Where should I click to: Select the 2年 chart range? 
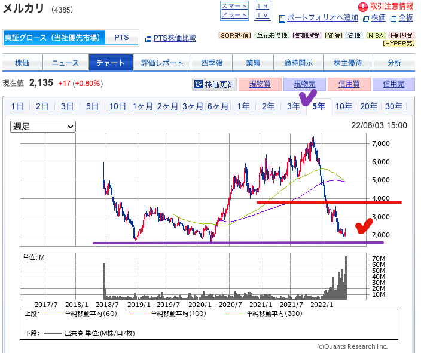269,106
